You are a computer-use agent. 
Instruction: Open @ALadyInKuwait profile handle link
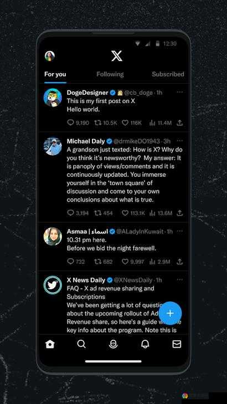tap(140, 232)
